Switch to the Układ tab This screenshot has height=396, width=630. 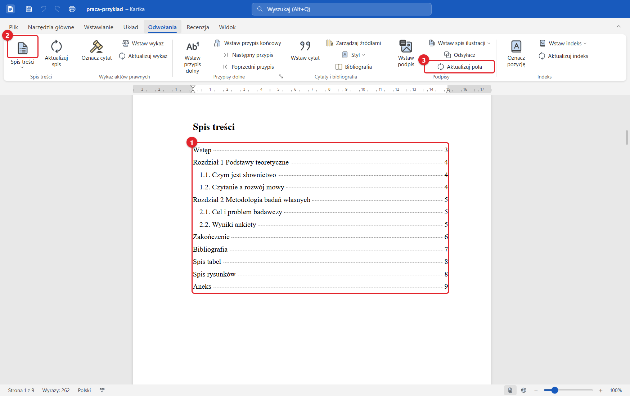click(x=131, y=27)
